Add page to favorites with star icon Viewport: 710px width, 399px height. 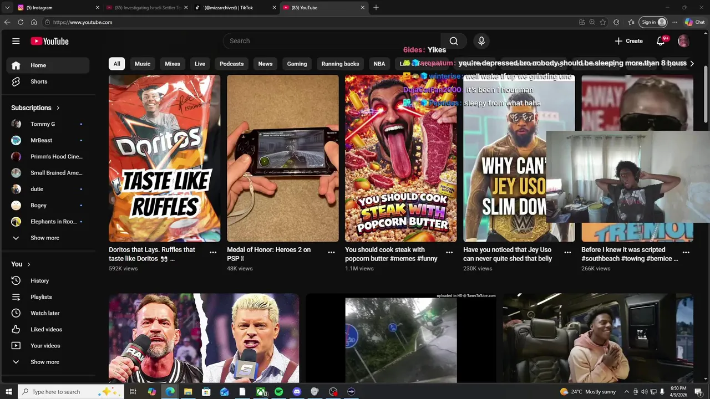(x=603, y=22)
